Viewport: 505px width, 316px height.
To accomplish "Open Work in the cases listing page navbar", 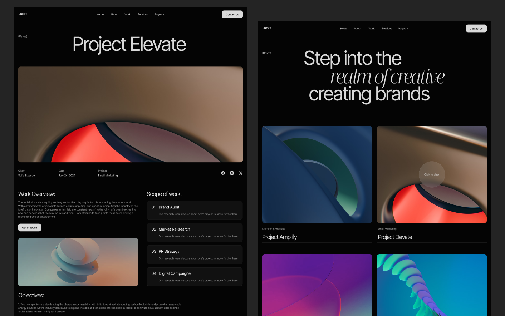I will (372, 29).
